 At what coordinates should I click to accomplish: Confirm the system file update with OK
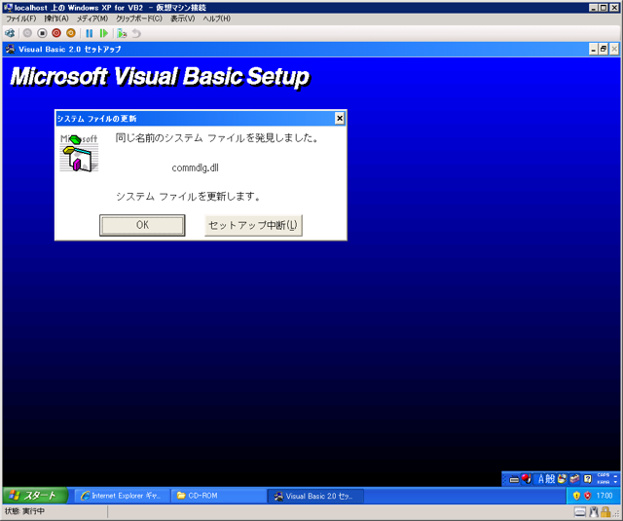(x=142, y=225)
